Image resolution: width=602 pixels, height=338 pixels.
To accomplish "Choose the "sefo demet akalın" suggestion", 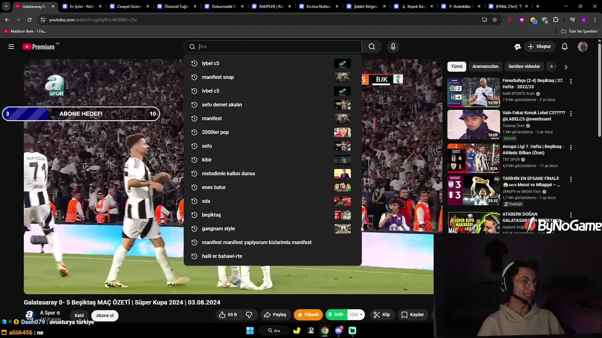I will (x=273, y=105).
